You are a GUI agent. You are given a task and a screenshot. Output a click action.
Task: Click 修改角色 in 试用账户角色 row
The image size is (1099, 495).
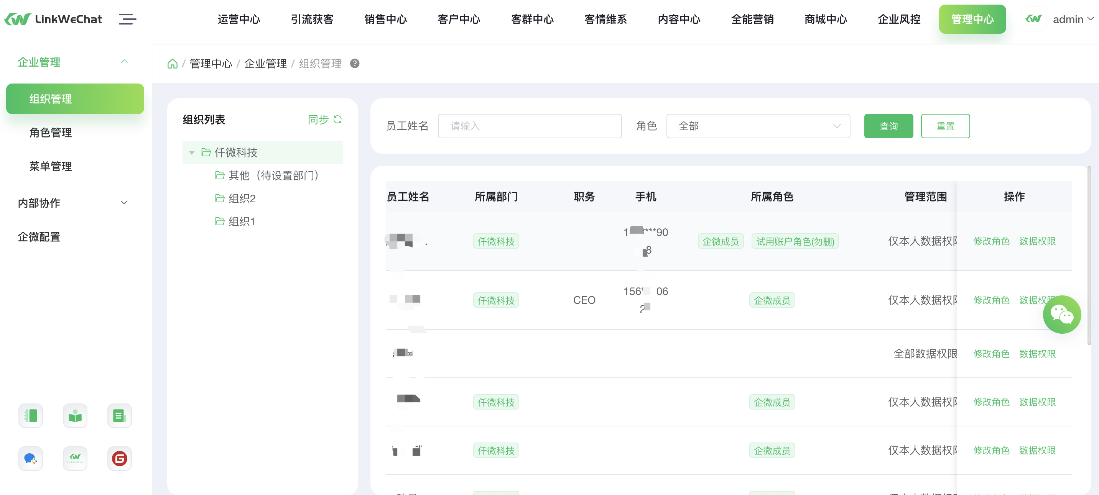coord(991,241)
